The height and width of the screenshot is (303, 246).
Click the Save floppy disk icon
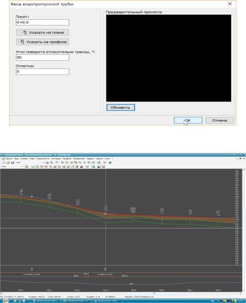coord(13,163)
